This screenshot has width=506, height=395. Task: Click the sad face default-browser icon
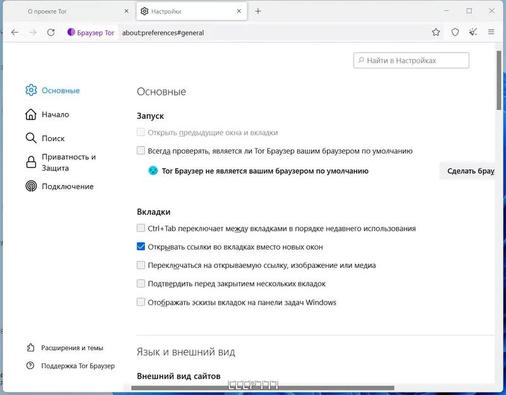pyautogui.click(x=153, y=171)
